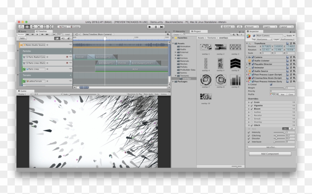This screenshot has height=194, width=312.
Task: Click the New profile button
Action: [x=283, y=95]
